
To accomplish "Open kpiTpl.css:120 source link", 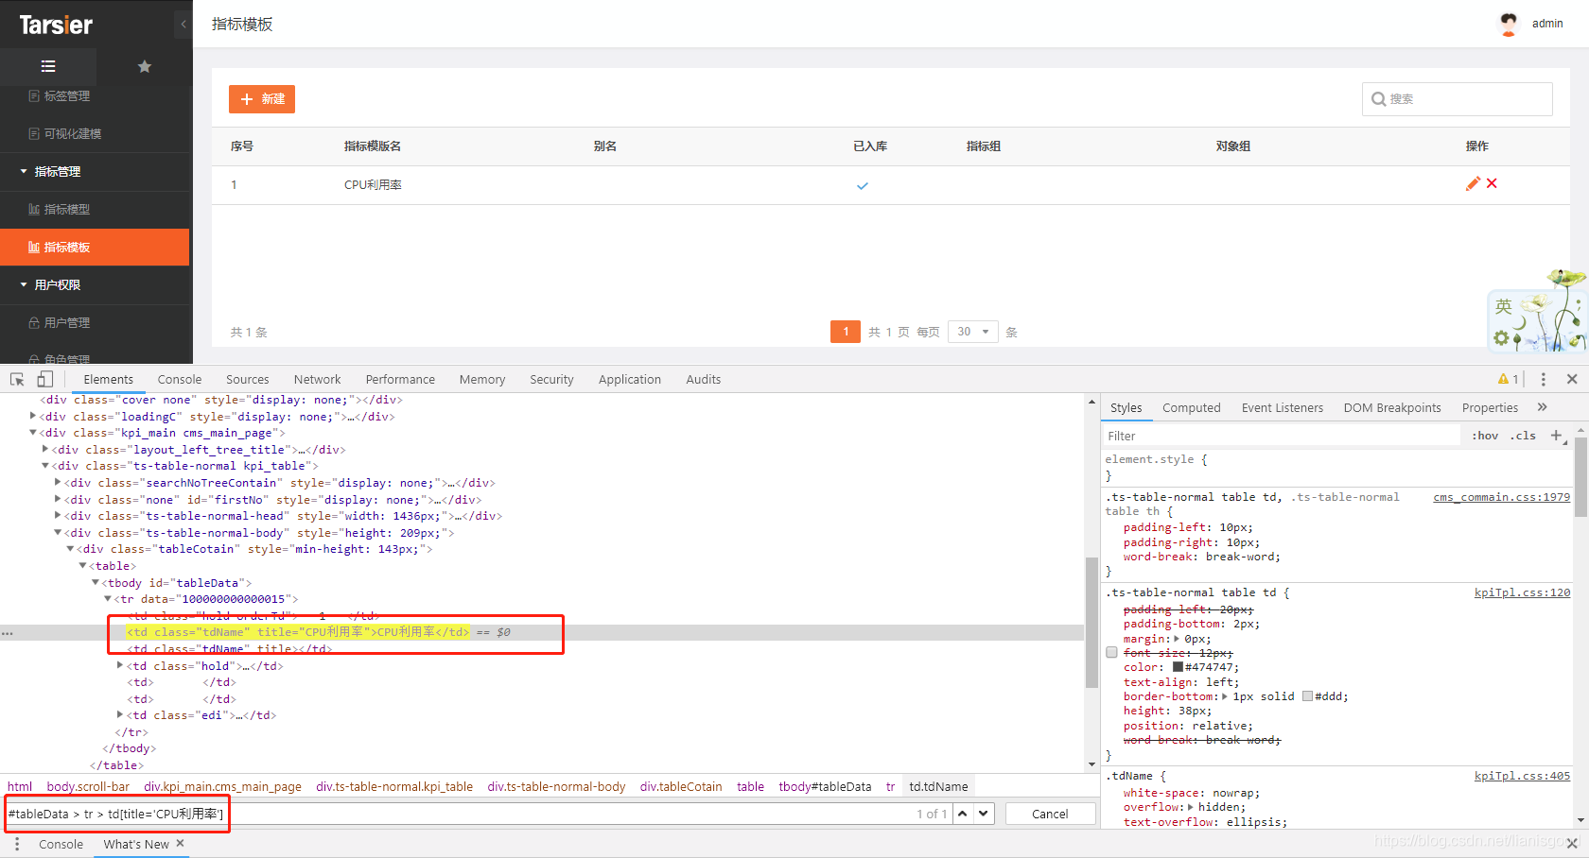I will point(1522,592).
